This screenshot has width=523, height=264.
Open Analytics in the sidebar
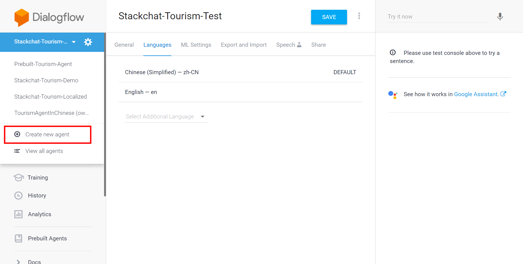39,214
